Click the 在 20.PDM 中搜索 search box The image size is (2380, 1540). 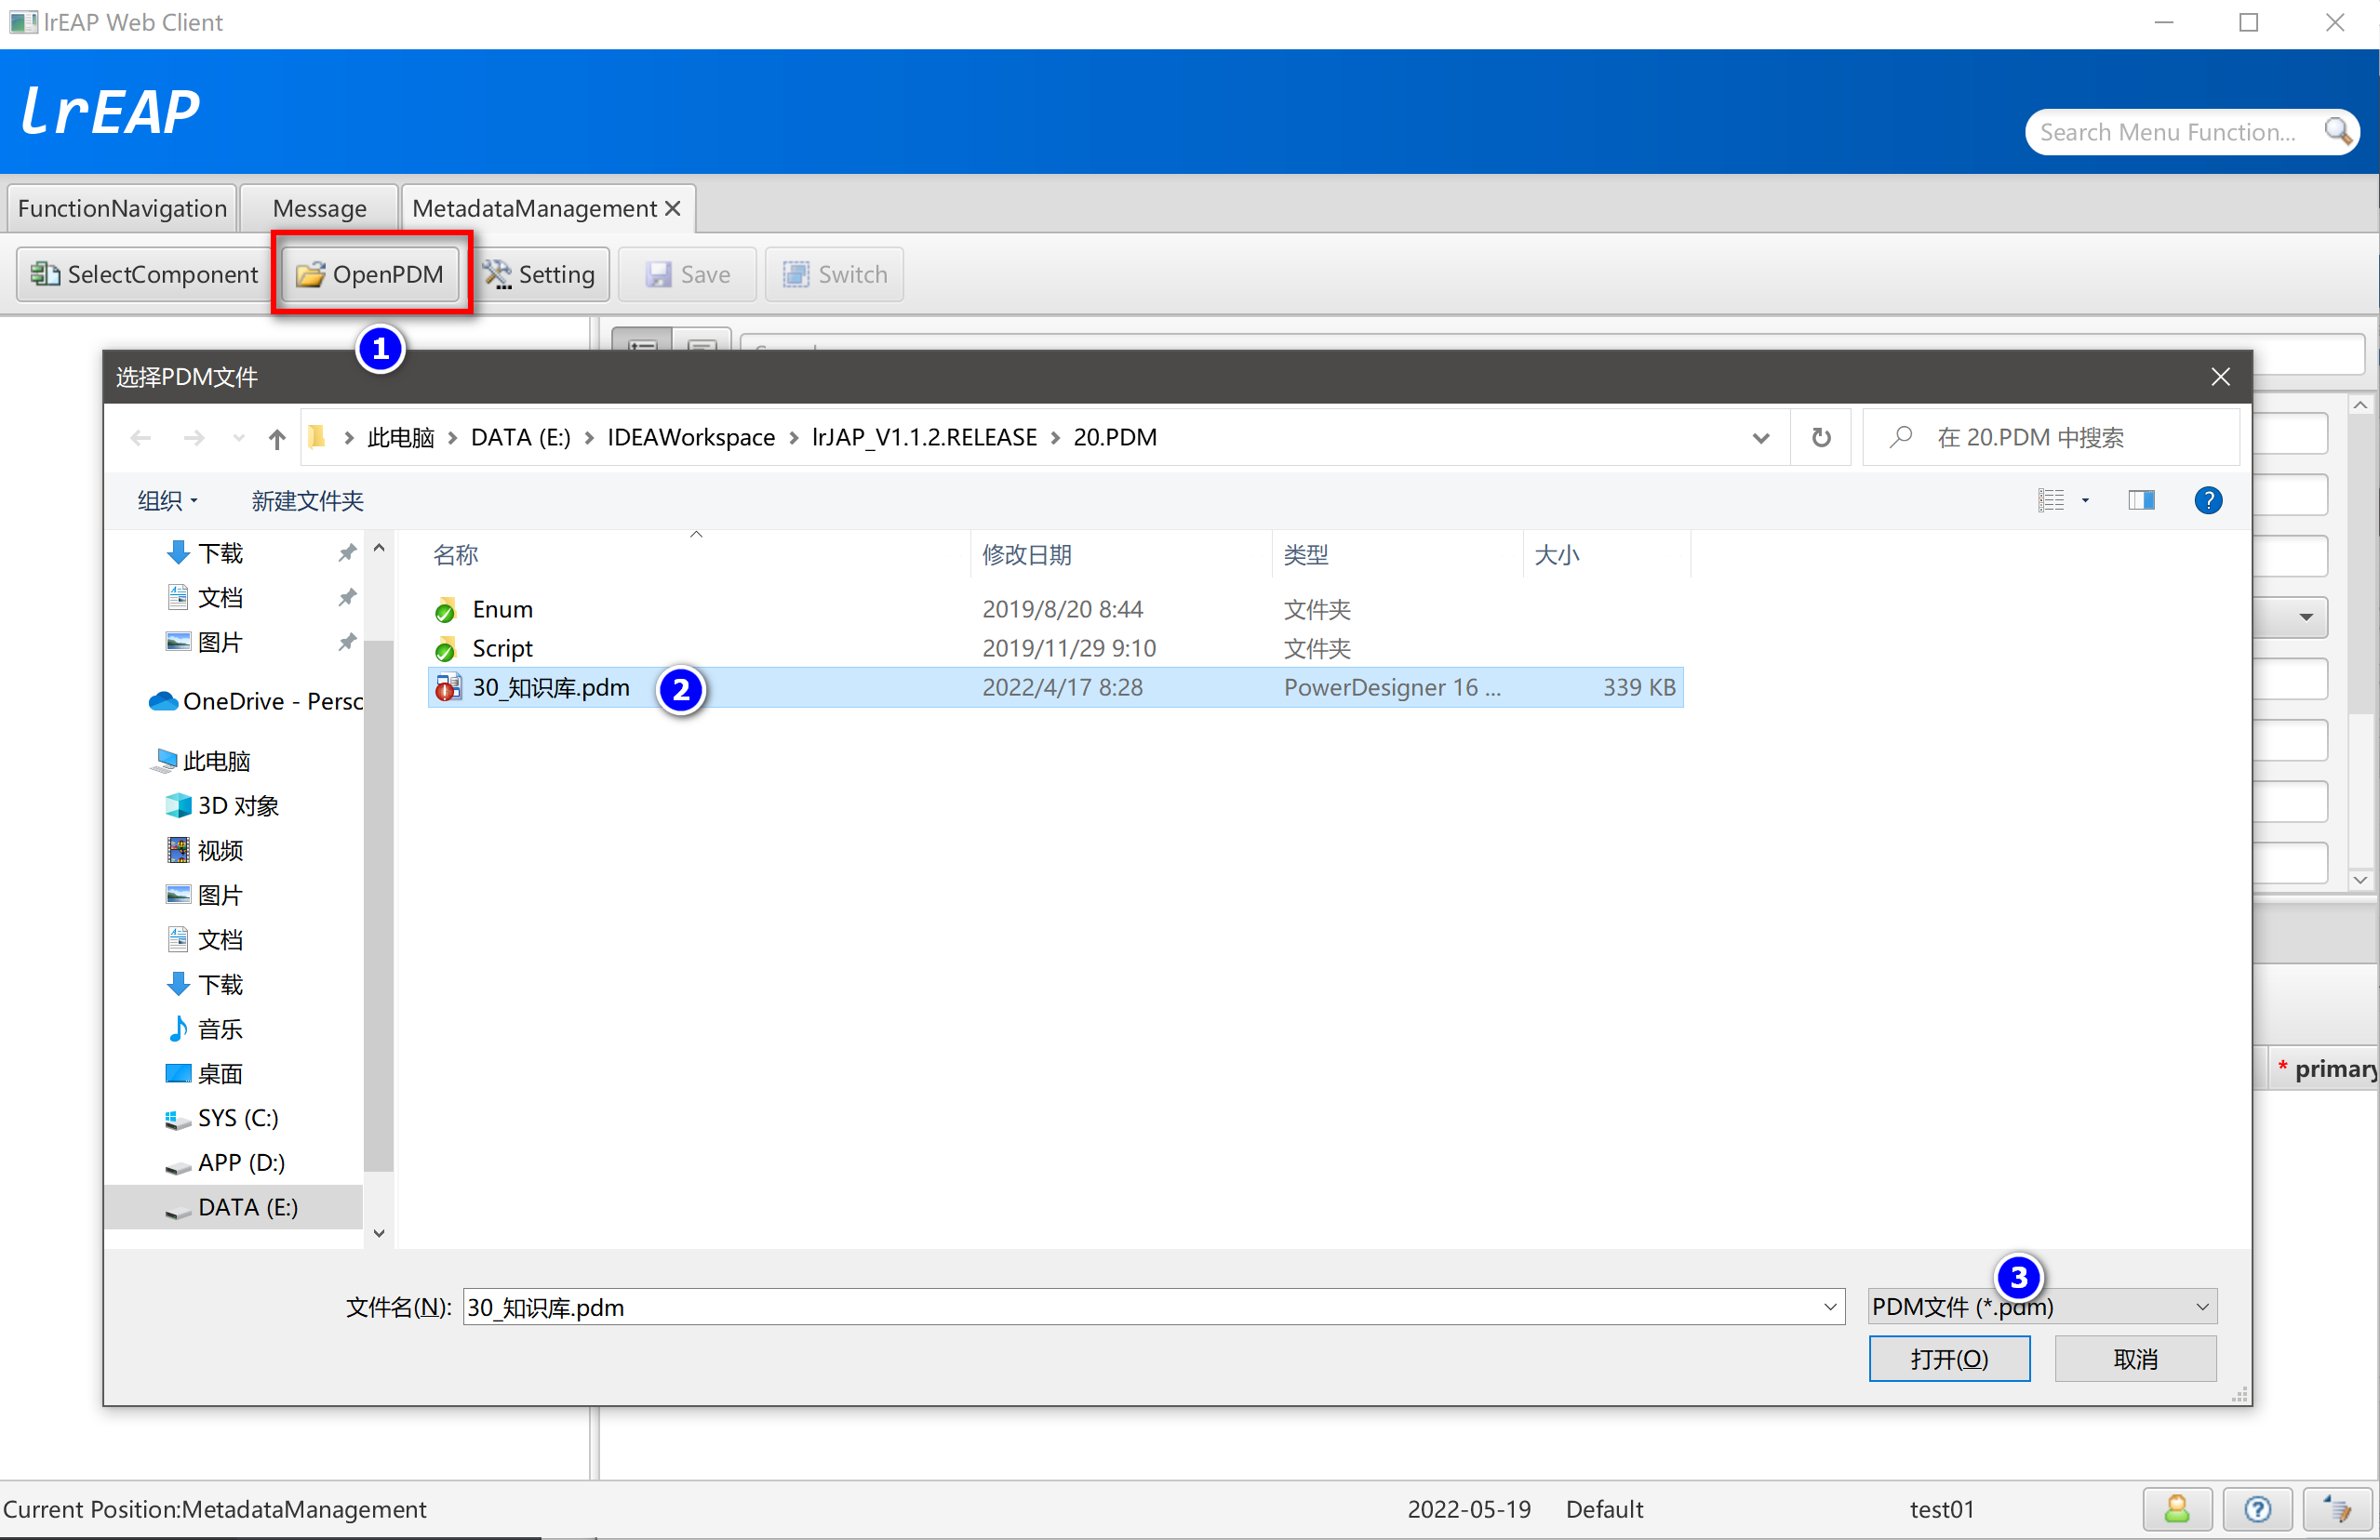coord(2051,438)
